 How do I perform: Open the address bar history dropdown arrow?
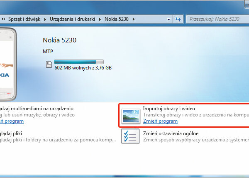point(168,19)
